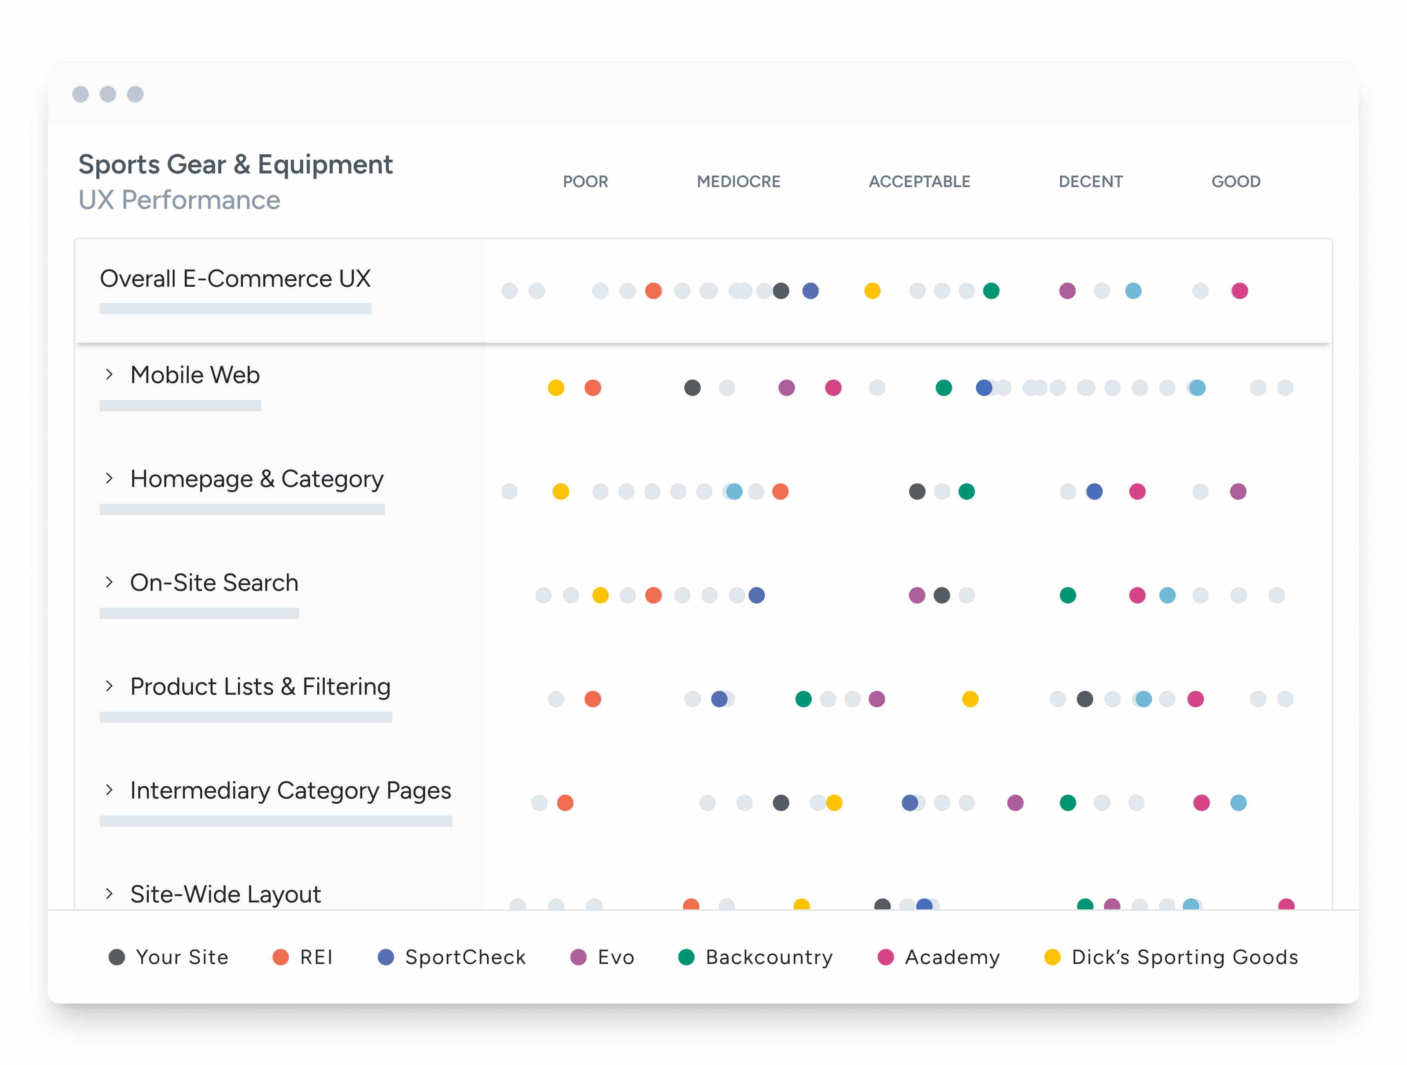Viewport: 1407px width, 1065px height.
Task: Toggle the Your Site legend dot
Action: click(x=117, y=957)
